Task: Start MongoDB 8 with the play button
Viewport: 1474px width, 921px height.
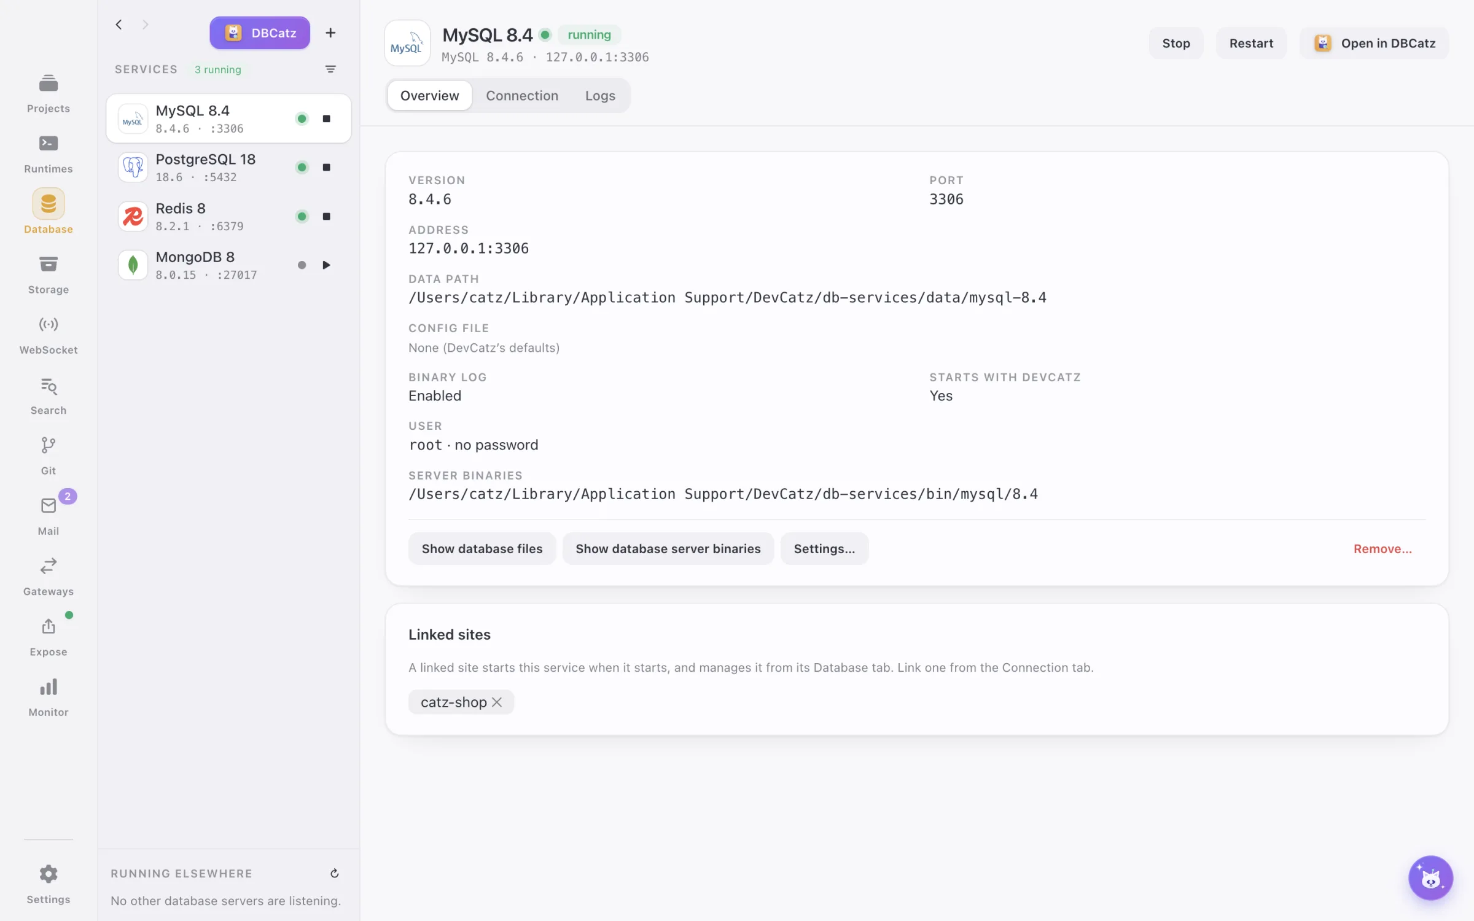Action: pyautogui.click(x=327, y=265)
